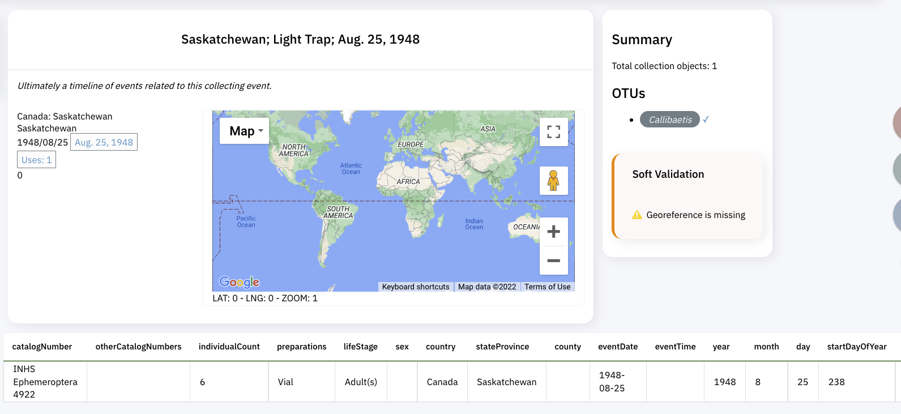The image size is (901, 414).
Task: Click the catalogNumber column header
Action: (x=42, y=347)
